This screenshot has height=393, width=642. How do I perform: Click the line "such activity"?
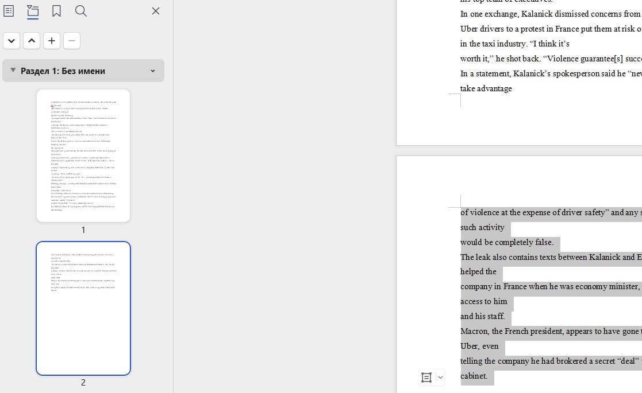pyautogui.click(x=482, y=228)
